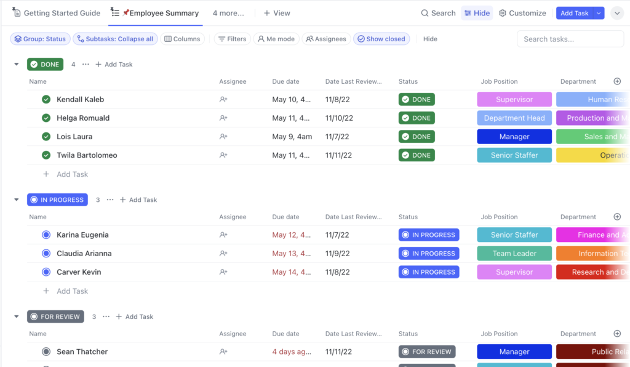Open the 4 more views tab
630x367 pixels.
228,13
